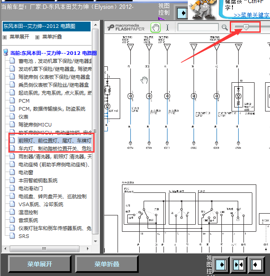Click tree panel scroll-down arrow
The height and width of the screenshot is (276, 270).
coord(95,241)
